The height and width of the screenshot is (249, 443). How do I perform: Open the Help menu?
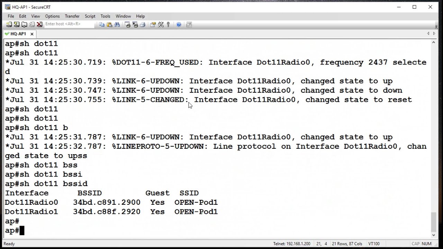click(x=140, y=16)
